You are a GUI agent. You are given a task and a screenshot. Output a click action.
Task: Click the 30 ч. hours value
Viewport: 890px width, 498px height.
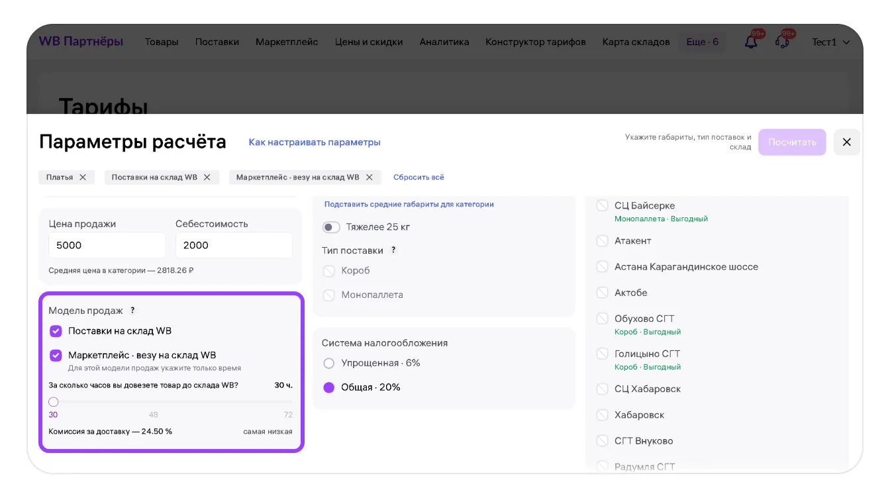[283, 385]
